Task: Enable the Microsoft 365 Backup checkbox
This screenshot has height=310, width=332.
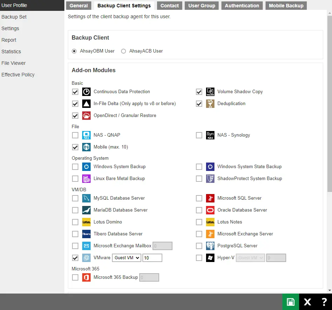Action: click(75, 277)
